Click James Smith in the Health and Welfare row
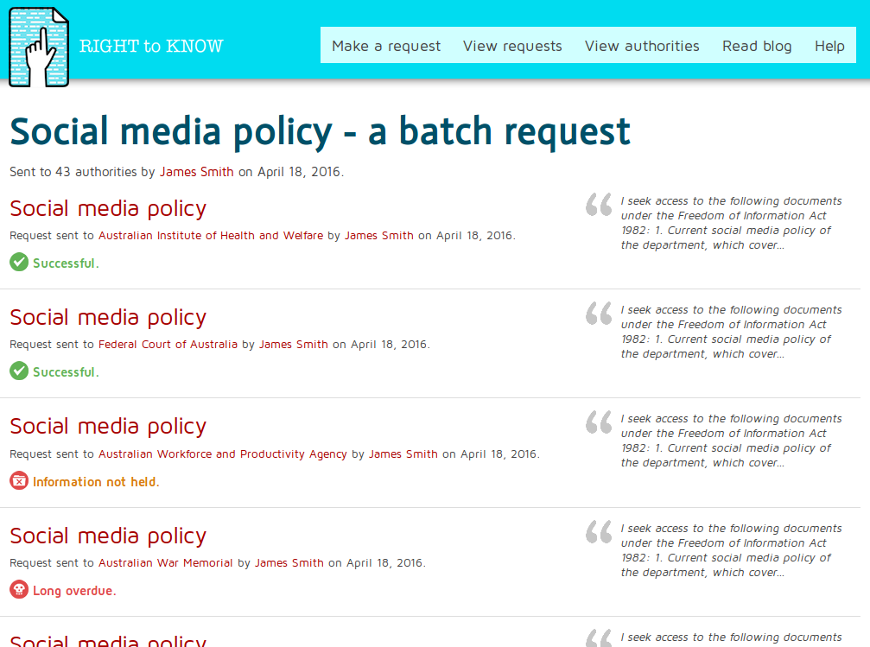 379,235
